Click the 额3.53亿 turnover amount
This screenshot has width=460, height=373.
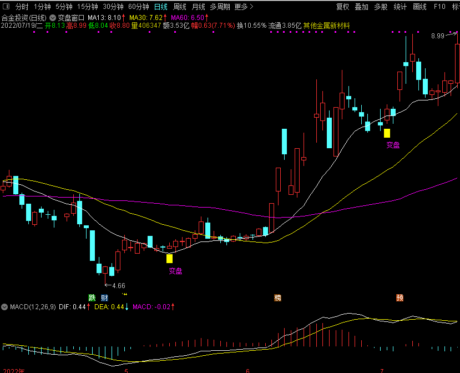[176, 26]
